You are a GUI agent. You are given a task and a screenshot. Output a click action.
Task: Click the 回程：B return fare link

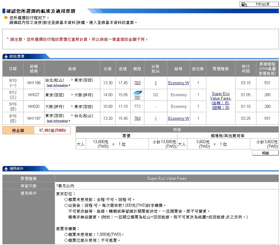[220, 108]
